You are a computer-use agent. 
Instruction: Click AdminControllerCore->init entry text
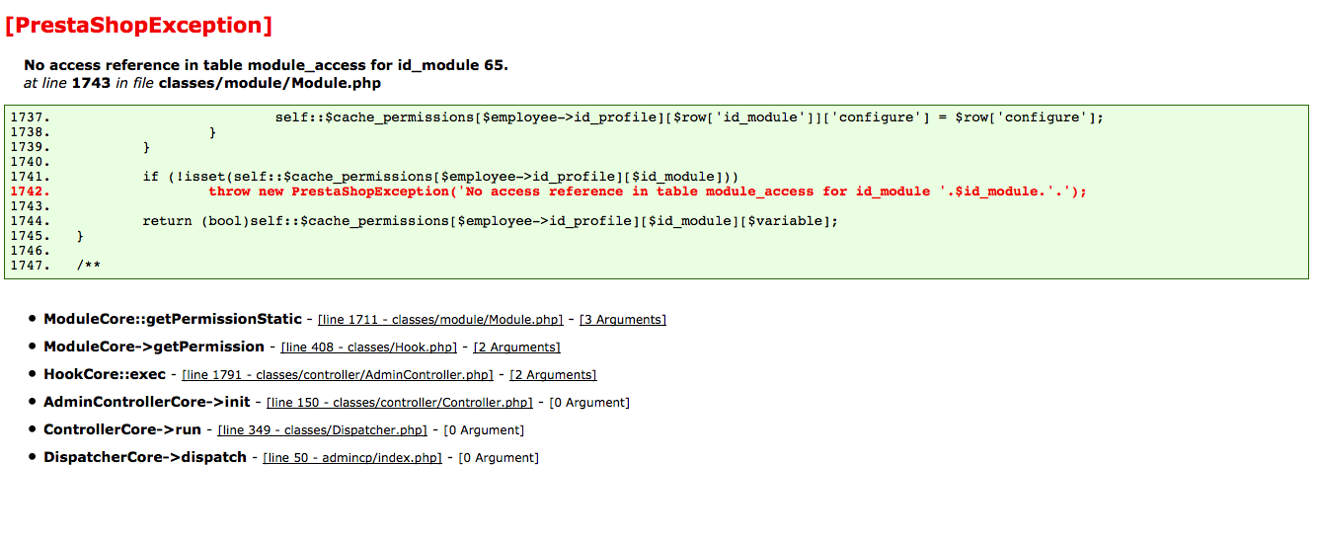tap(147, 402)
